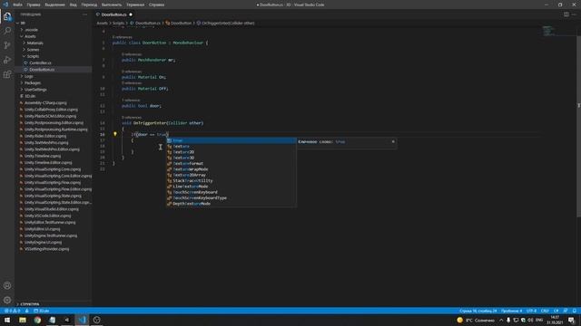Expand the Structure outline section
The image size is (581, 326).
(x=30, y=304)
